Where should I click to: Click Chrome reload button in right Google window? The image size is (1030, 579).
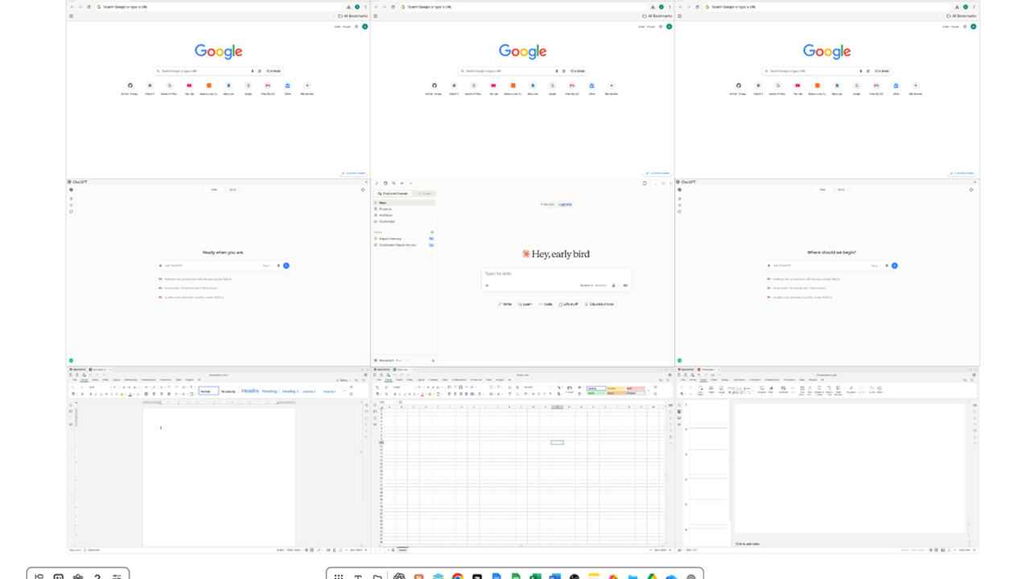pos(697,6)
